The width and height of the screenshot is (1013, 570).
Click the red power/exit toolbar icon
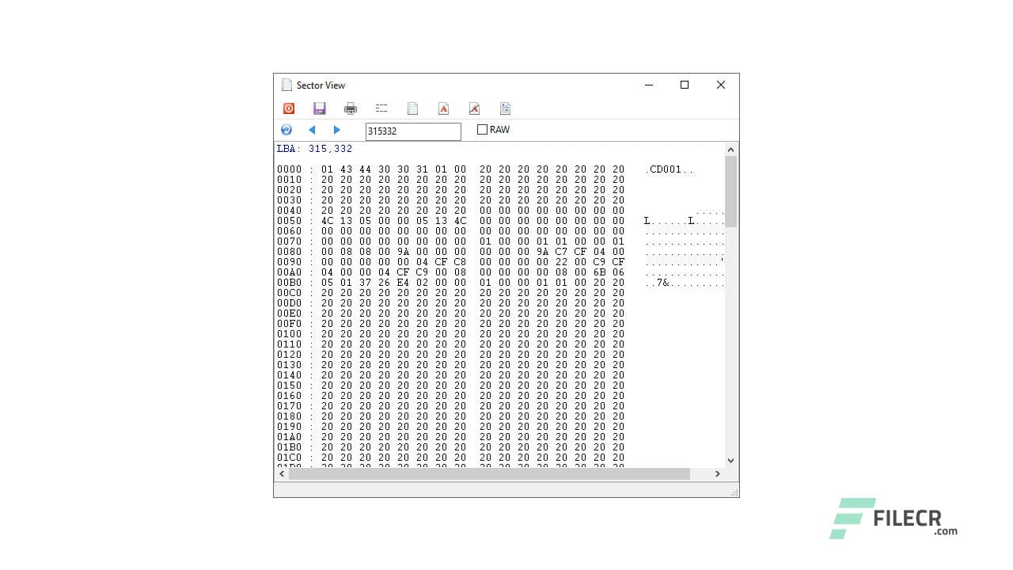289,108
